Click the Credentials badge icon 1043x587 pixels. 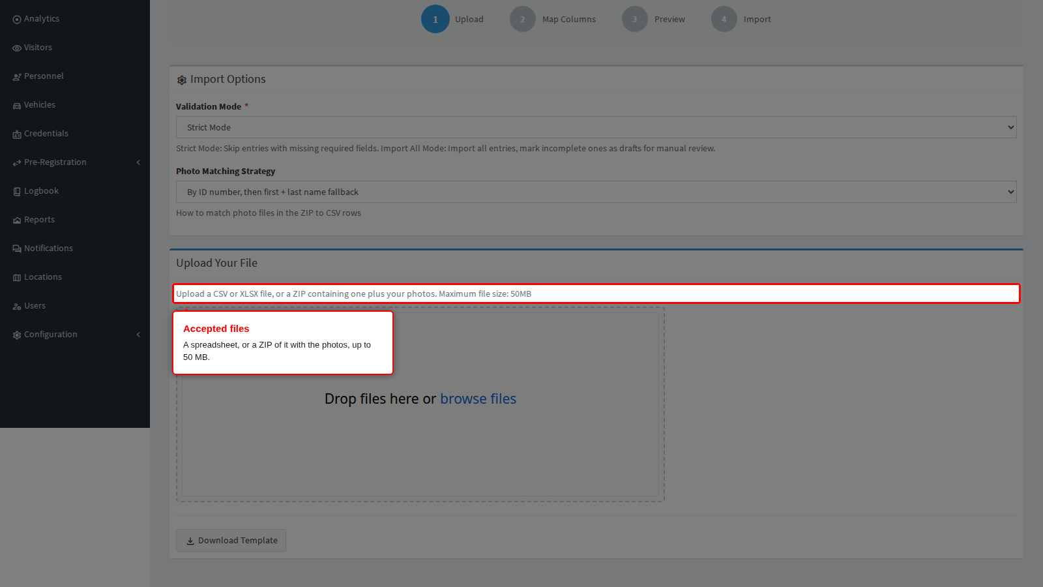(x=17, y=134)
